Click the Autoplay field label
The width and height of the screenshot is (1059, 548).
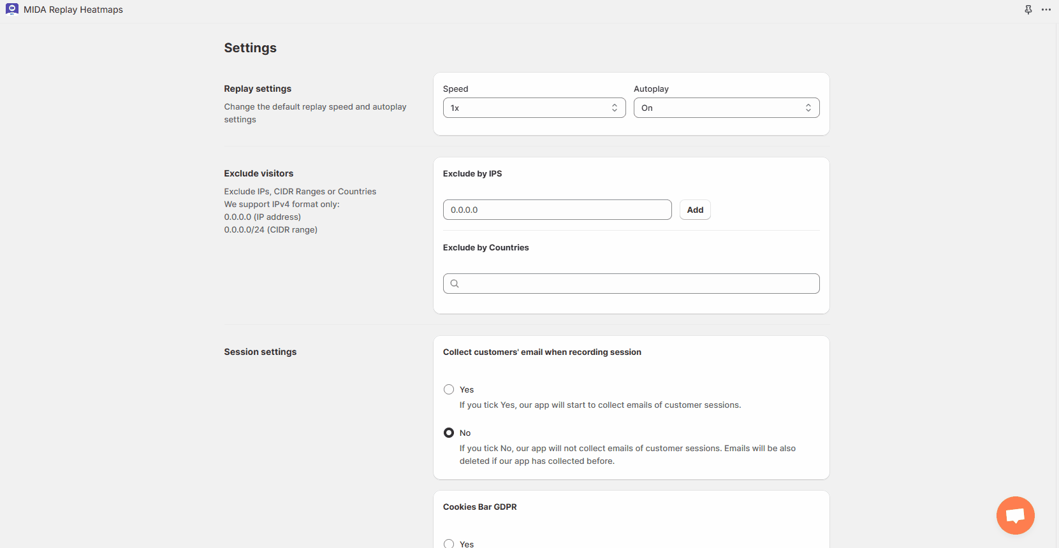click(651, 89)
